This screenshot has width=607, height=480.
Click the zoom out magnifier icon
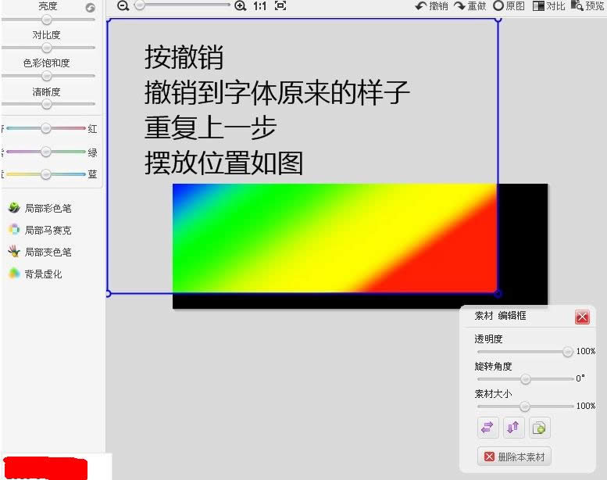tap(123, 5)
